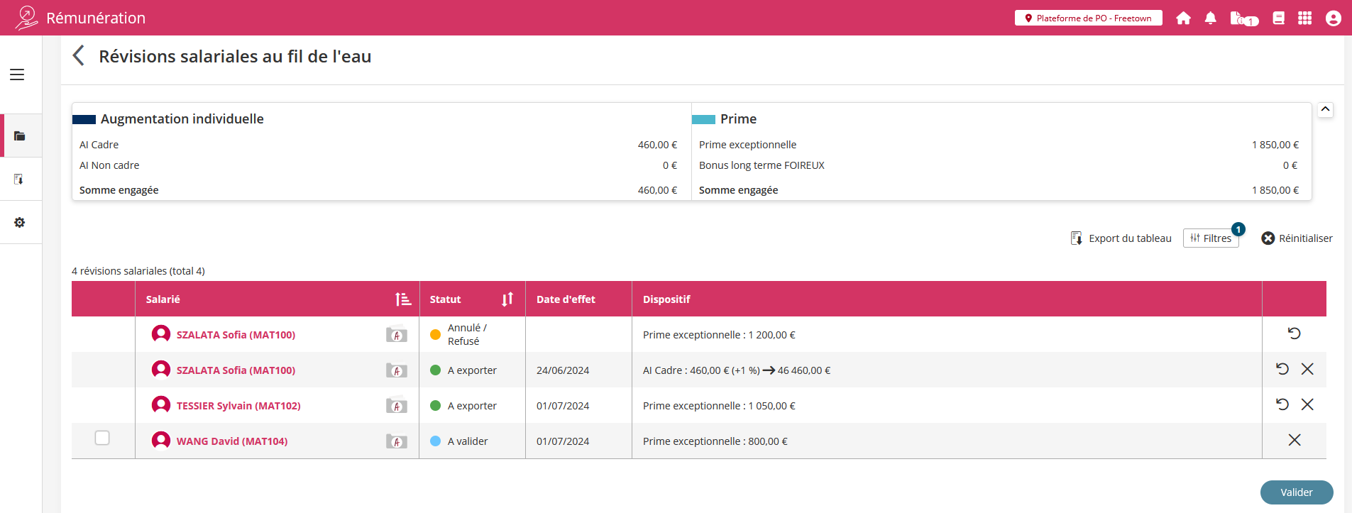Open the user profile icon

tap(1333, 18)
